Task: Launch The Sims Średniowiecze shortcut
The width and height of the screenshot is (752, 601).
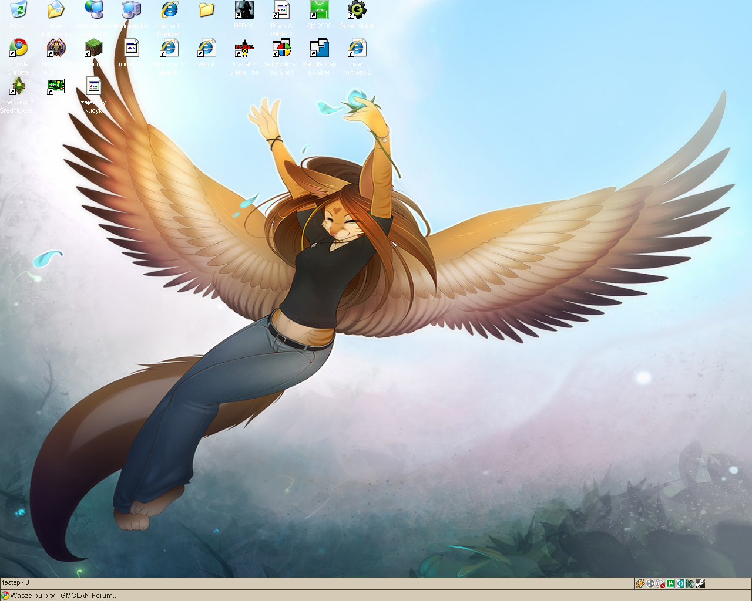Action: click(x=18, y=87)
